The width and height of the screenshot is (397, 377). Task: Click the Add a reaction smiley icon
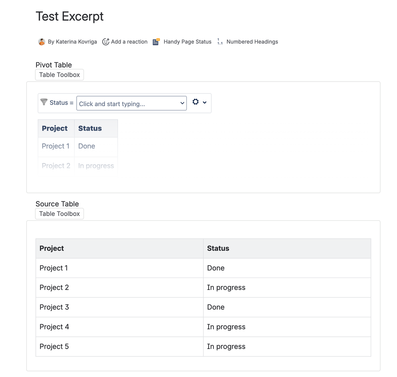coord(106,42)
